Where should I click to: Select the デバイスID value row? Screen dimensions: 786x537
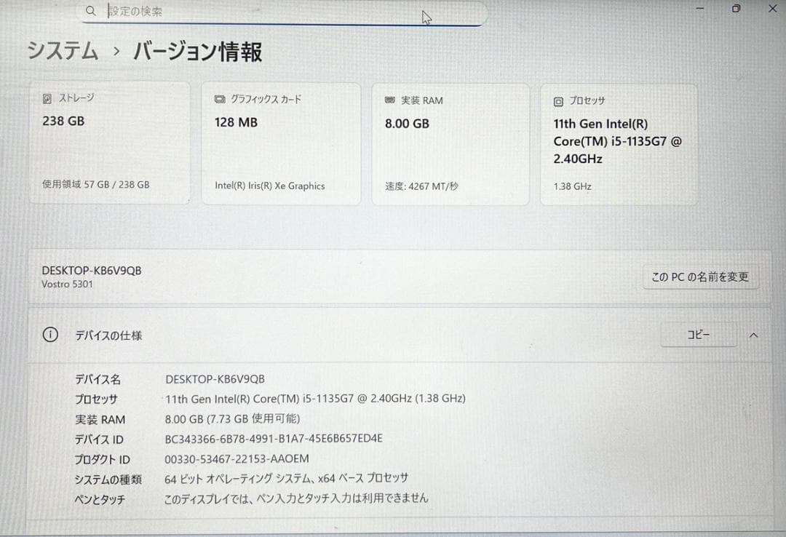coord(274,439)
